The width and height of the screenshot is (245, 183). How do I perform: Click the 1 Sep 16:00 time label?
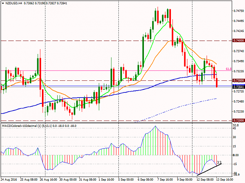click(x=107, y=179)
